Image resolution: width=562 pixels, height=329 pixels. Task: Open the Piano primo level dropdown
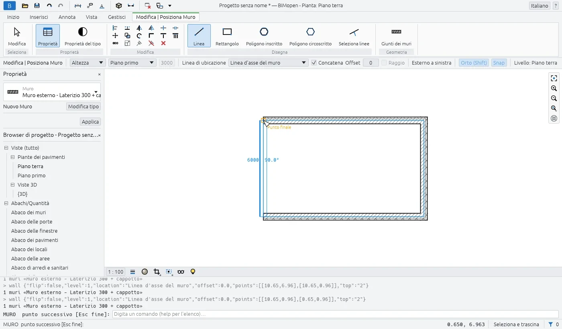pos(132,63)
